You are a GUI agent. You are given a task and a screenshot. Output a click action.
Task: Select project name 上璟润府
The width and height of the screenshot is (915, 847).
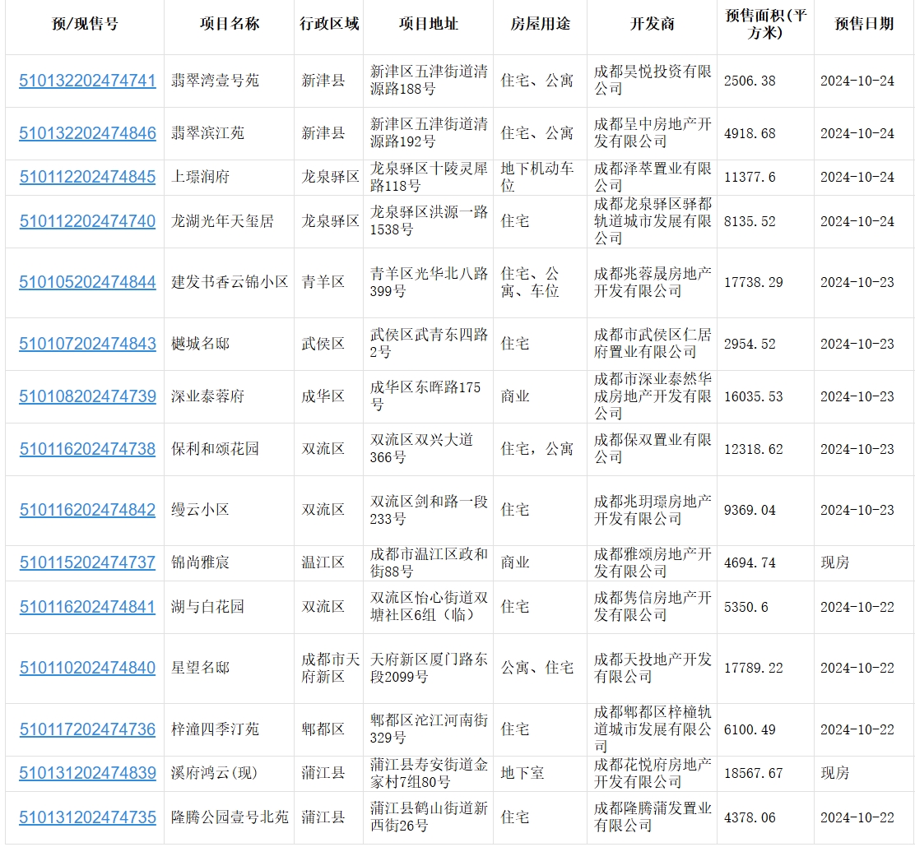200,177
